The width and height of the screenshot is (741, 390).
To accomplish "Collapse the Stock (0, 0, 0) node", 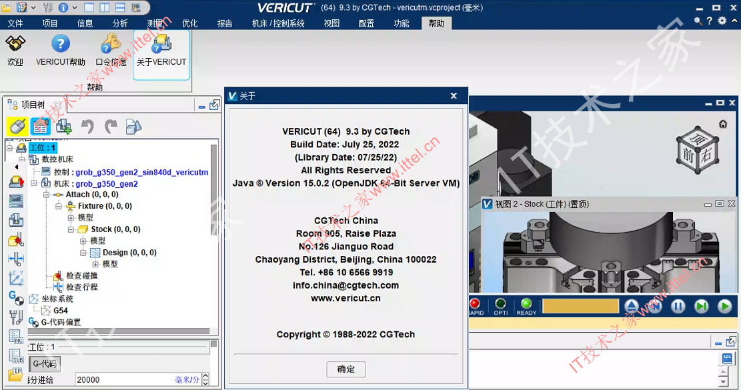I will click(x=71, y=229).
